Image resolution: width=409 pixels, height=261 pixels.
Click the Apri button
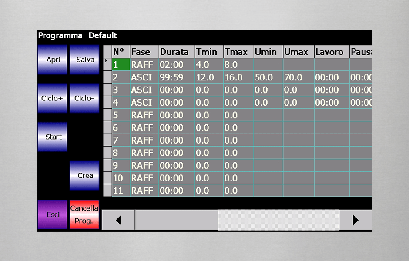pyautogui.click(x=52, y=60)
